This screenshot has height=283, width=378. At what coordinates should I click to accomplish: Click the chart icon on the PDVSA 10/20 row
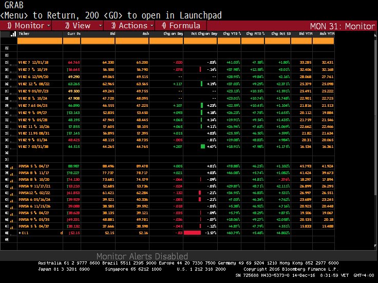point(12,180)
